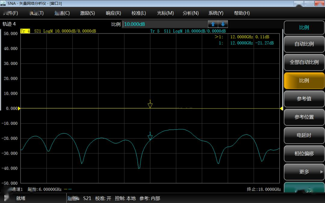Open the 激励(S) menu
325x203 pixels.
tap(87, 13)
